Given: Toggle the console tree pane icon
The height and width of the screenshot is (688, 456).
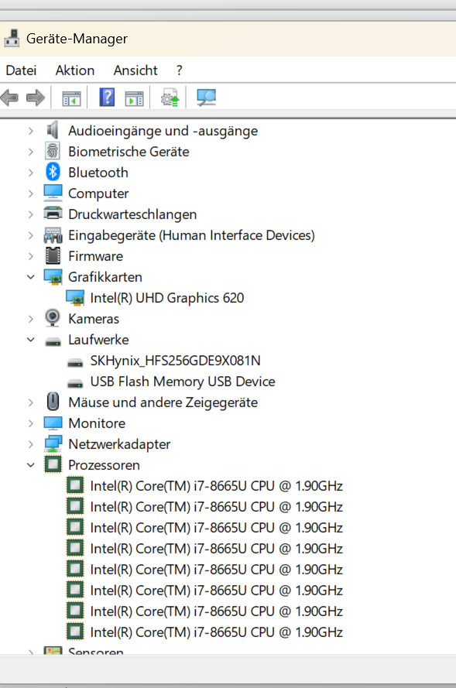Looking at the screenshot, I should (71, 98).
